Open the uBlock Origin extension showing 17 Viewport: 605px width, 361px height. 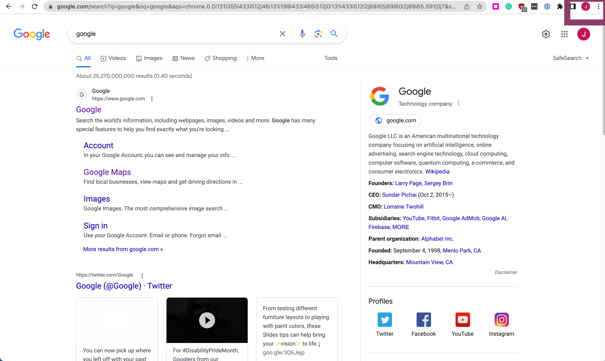click(522, 7)
